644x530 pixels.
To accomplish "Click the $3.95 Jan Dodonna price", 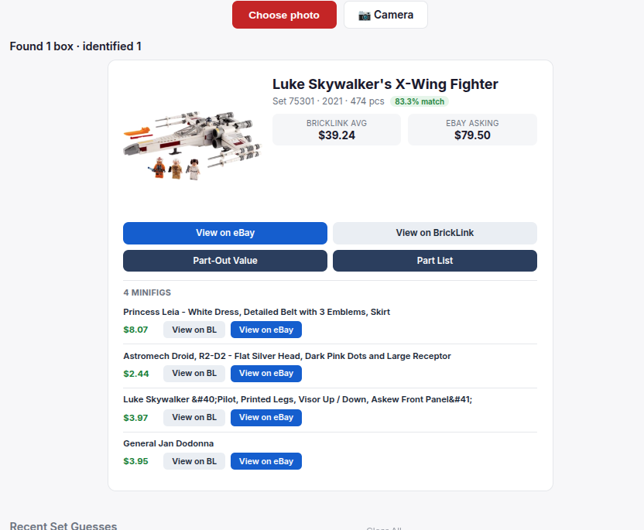I will point(135,461).
